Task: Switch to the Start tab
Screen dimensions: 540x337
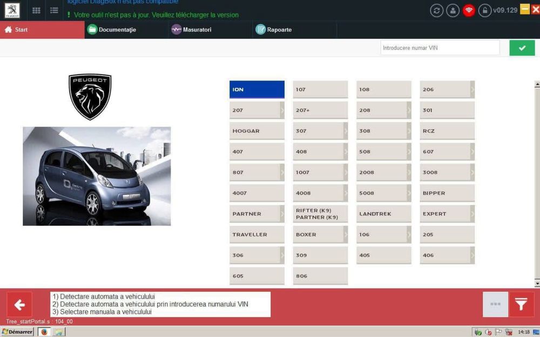Action: [x=42, y=30]
